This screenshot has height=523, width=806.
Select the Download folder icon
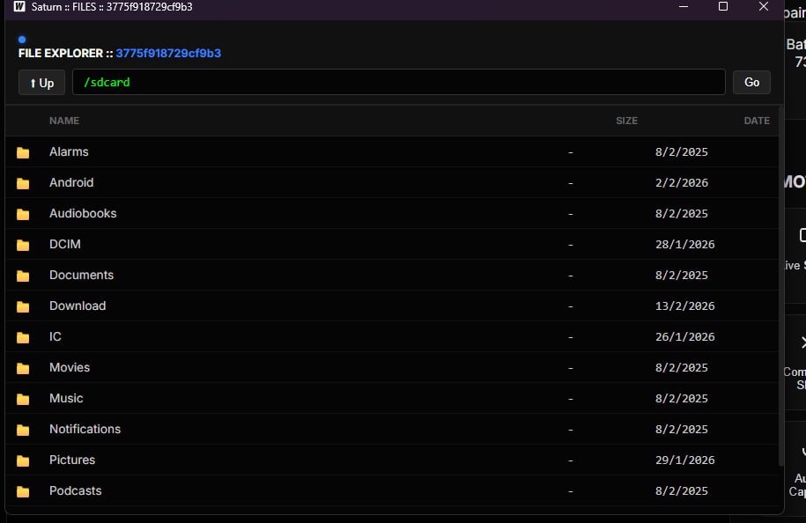pyautogui.click(x=23, y=306)
